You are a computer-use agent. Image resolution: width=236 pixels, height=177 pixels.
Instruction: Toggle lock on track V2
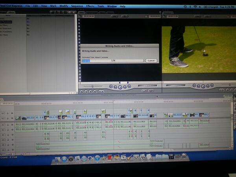[8, 113]
